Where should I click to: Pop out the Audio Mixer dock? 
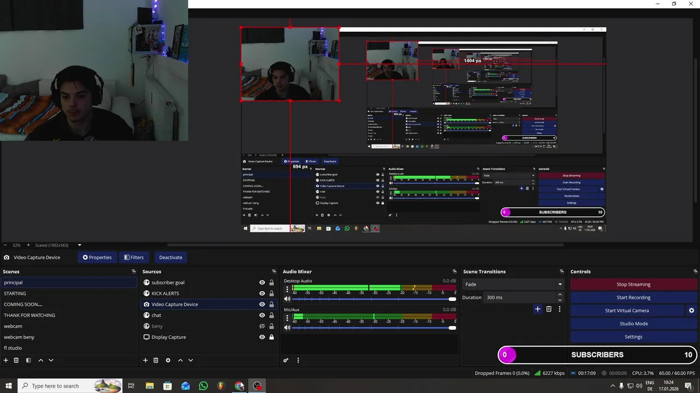[x=454, y=271]
